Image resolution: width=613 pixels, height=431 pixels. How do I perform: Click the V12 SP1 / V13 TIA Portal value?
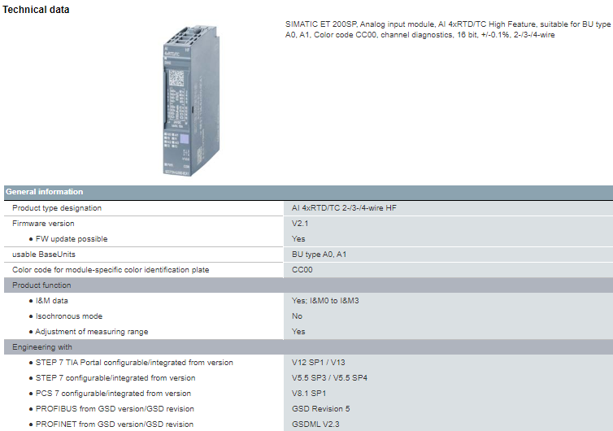(x=319, y=363)
